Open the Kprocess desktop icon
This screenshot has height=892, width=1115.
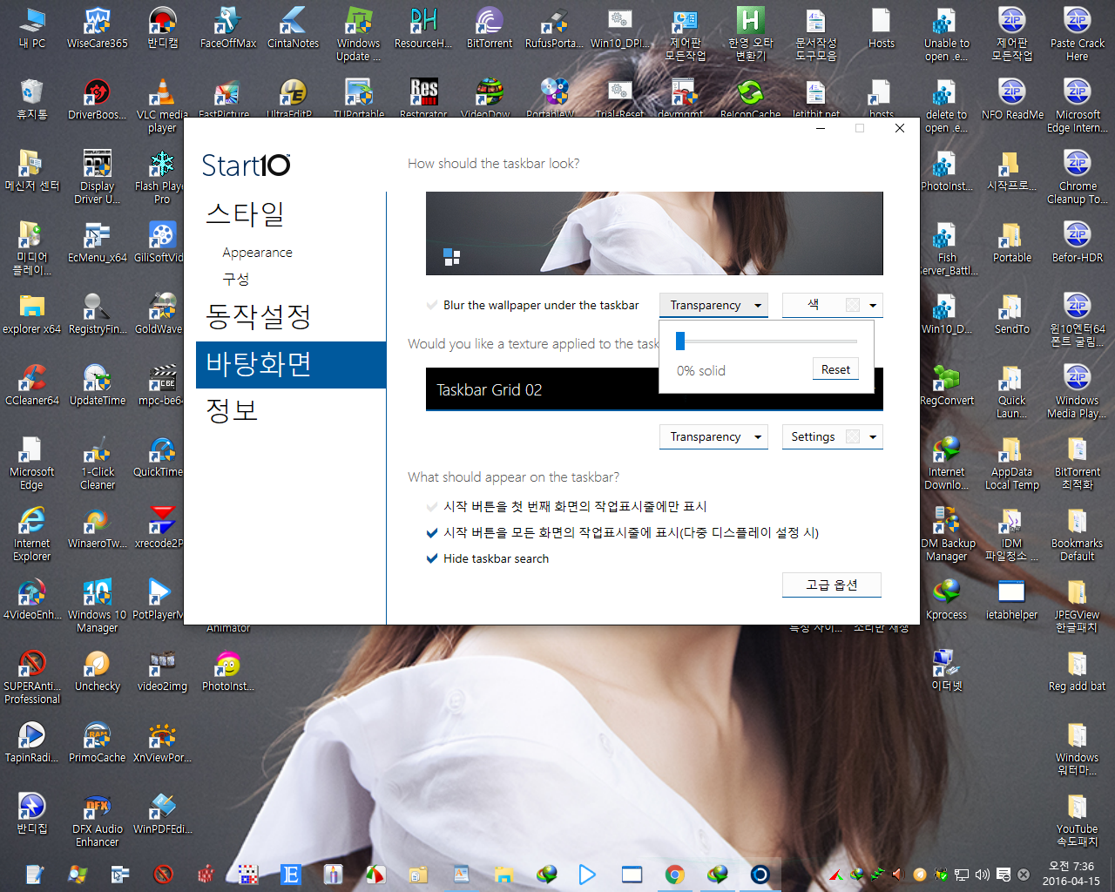click(947, 600)
